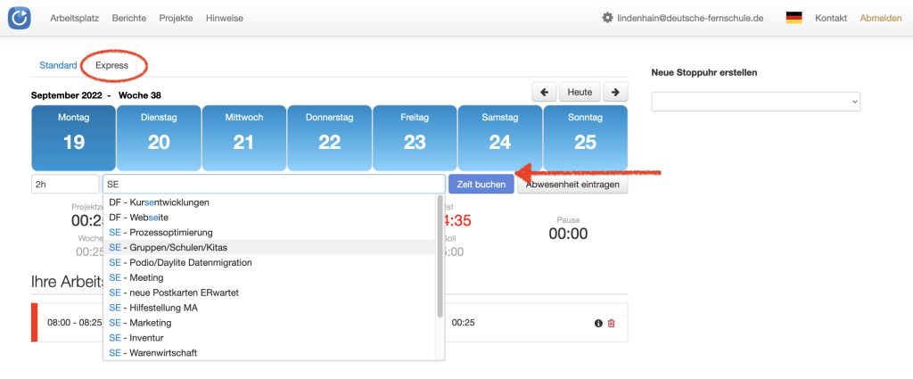This screenshot has height=379, width=913.
Task: Select Mittwoch 21 in the week view
Action: pyautogui.click(x=243, y=137)
